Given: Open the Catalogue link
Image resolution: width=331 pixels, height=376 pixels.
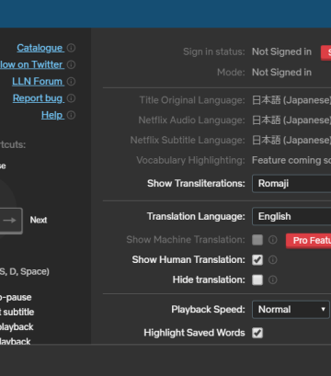Looking at the screenshot, I should point(40,48).
